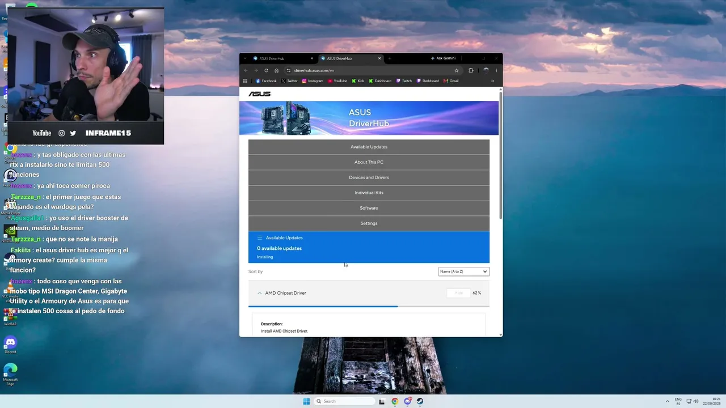Bookmark this page with the star icon
The image size is (726, 408).
pyautogui.click(x=456, y=70)
